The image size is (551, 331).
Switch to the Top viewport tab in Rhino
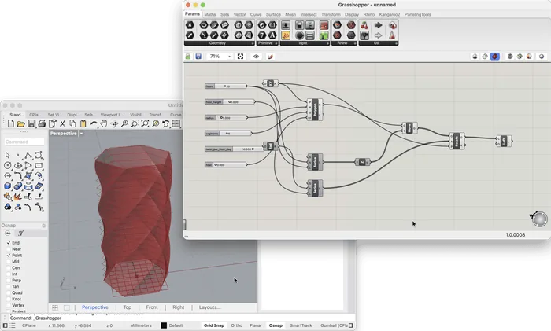128,307
